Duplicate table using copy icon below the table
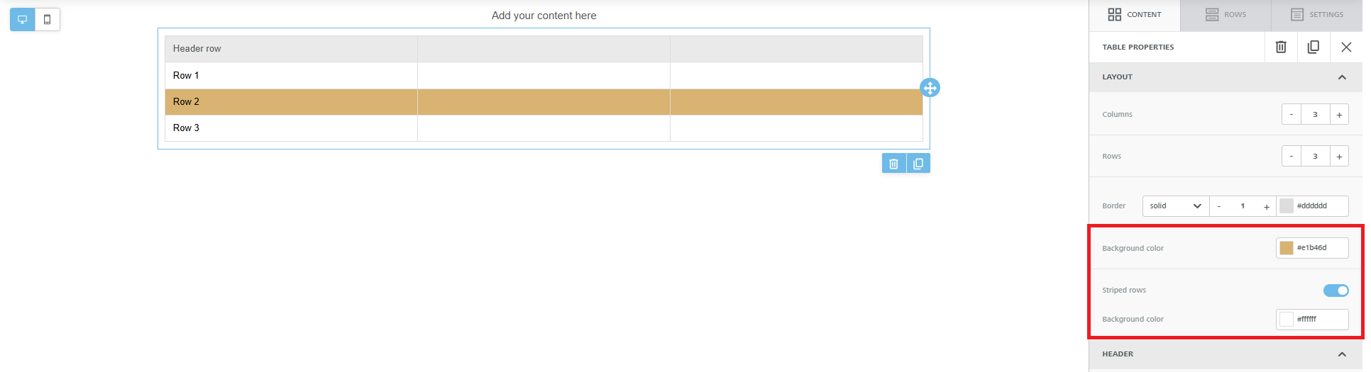The image size is (1371, 372). click(x=918, y=164)
